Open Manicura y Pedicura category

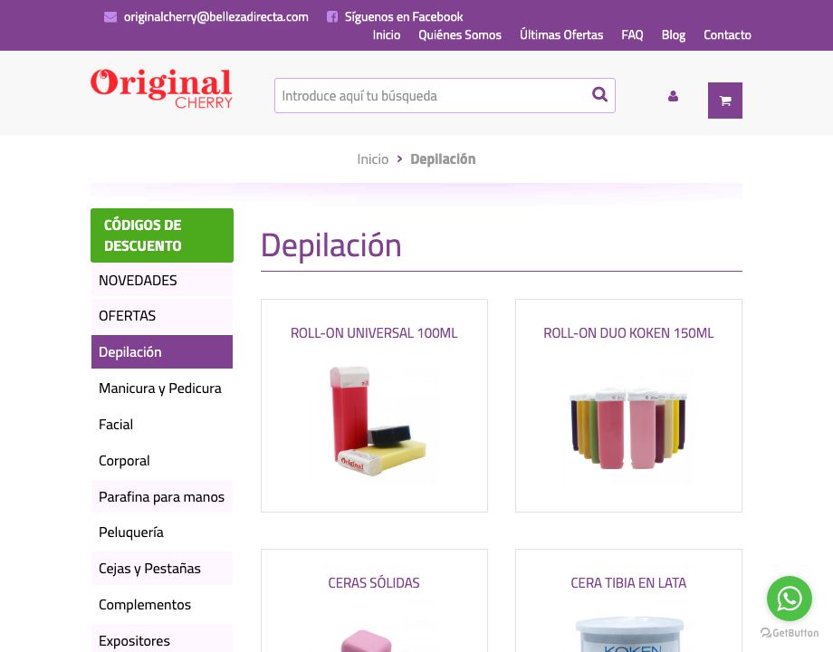click(x=162, y=388)
